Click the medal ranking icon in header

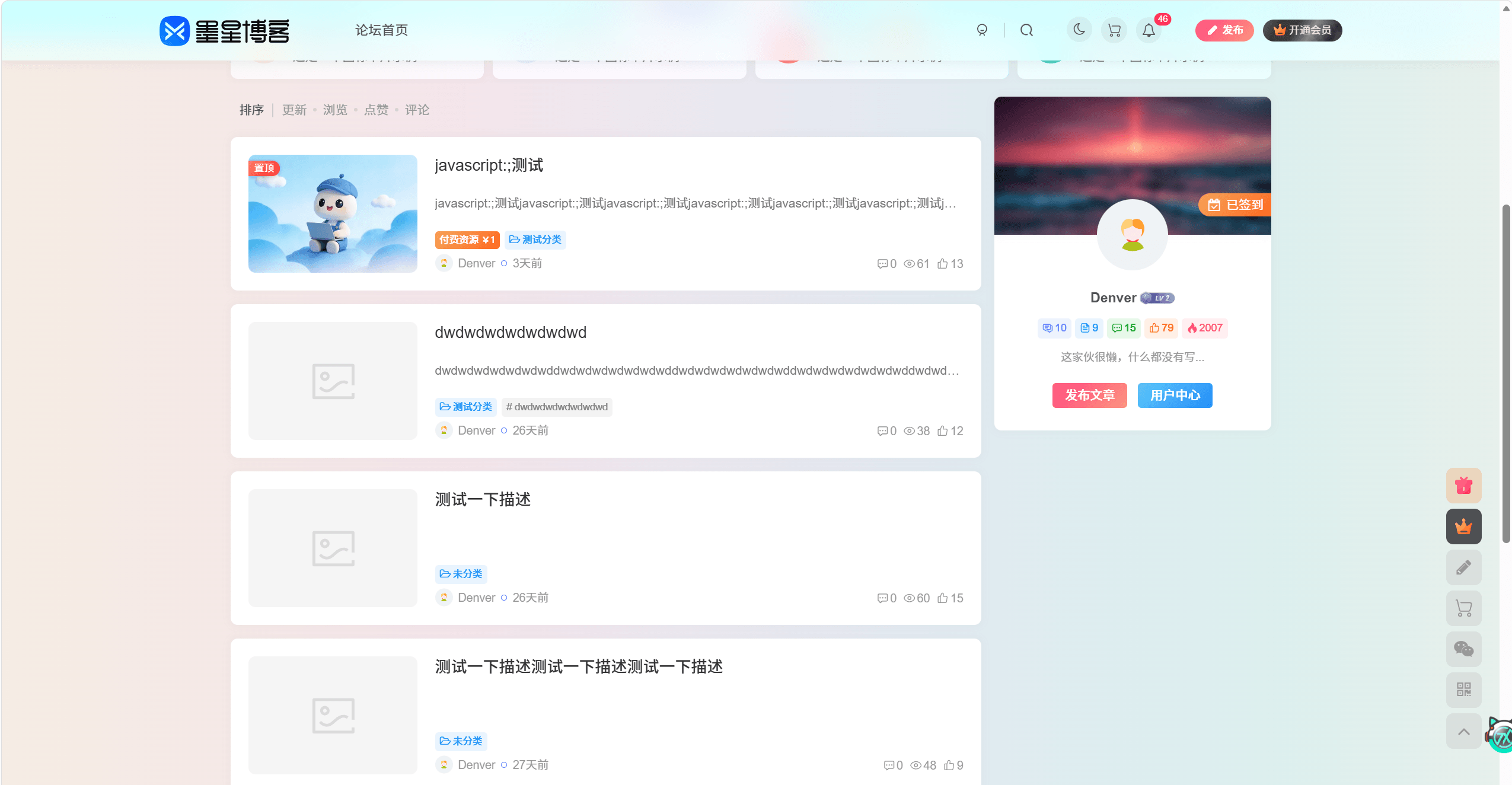pos(982,30)
